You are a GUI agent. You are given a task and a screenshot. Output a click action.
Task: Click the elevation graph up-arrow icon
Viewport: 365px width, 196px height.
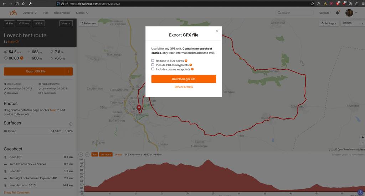pos(81,154)
